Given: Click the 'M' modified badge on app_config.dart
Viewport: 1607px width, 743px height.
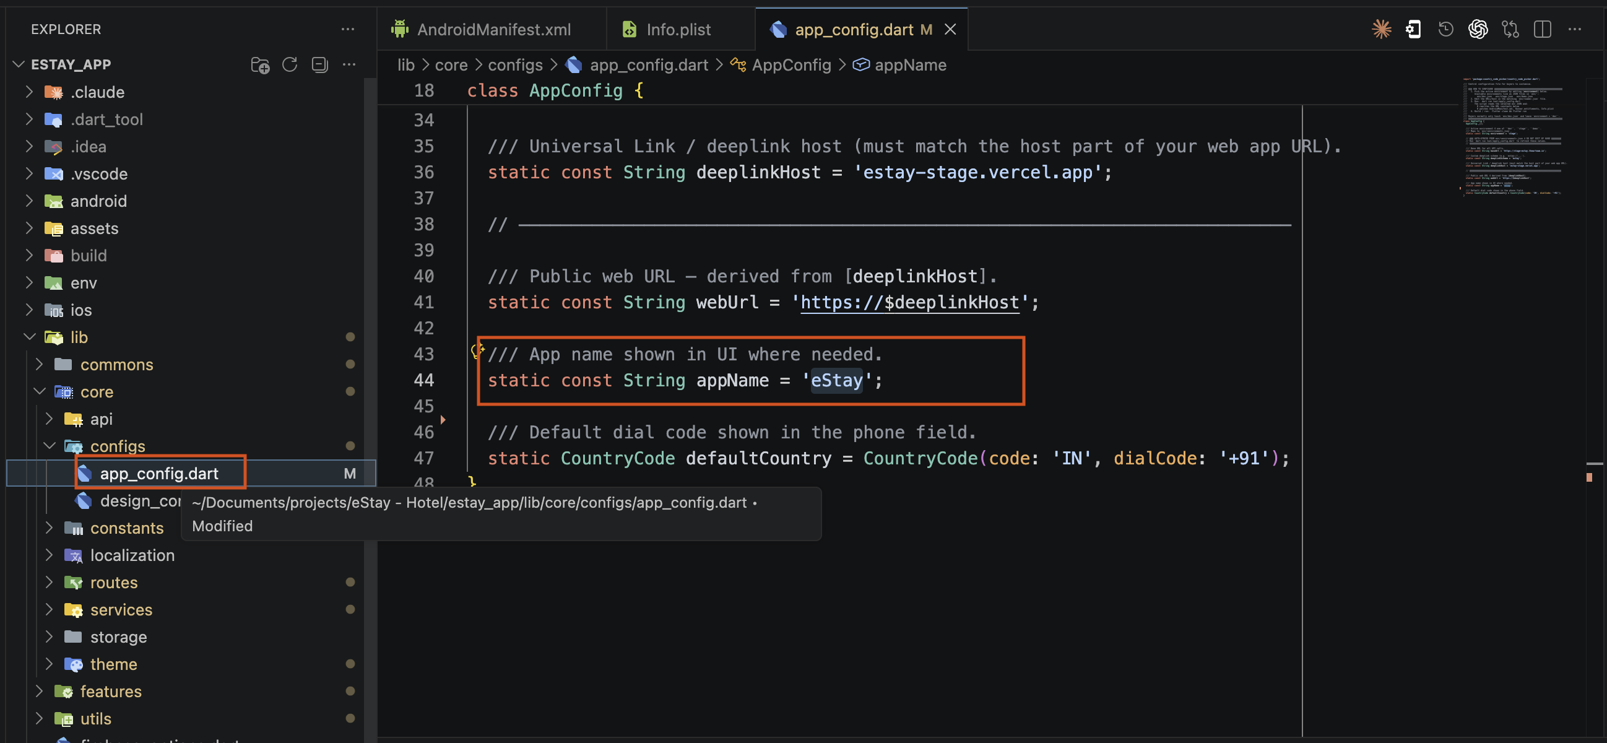Looking at the screenshot, I should tap(350, 474).
